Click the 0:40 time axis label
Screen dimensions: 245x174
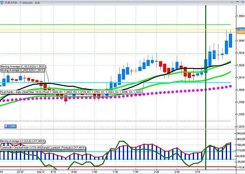tap(74, 172)
